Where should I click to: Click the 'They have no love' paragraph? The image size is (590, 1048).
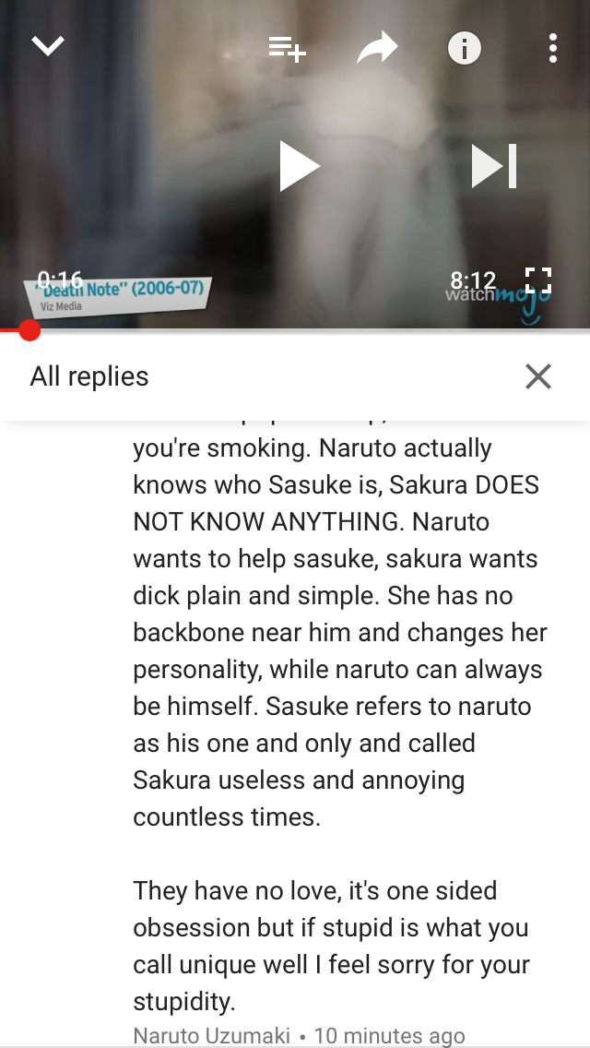coord(332,946)
